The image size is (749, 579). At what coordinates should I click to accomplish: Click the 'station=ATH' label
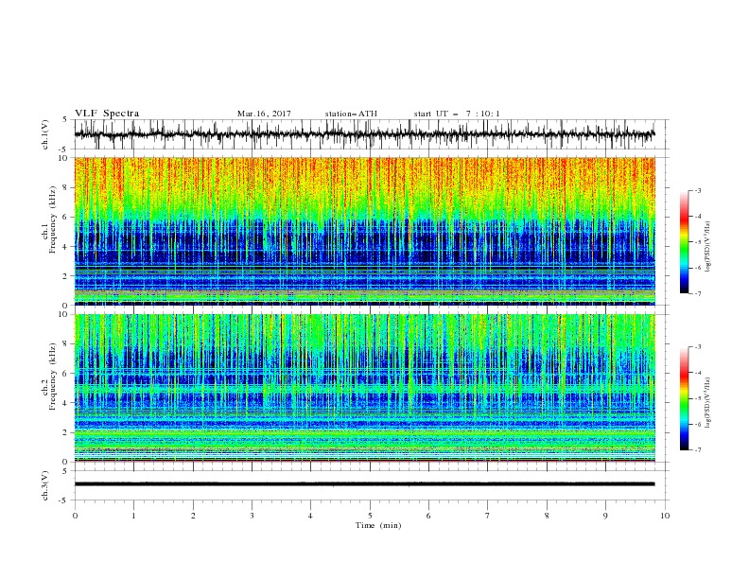(x=351, y=114)
